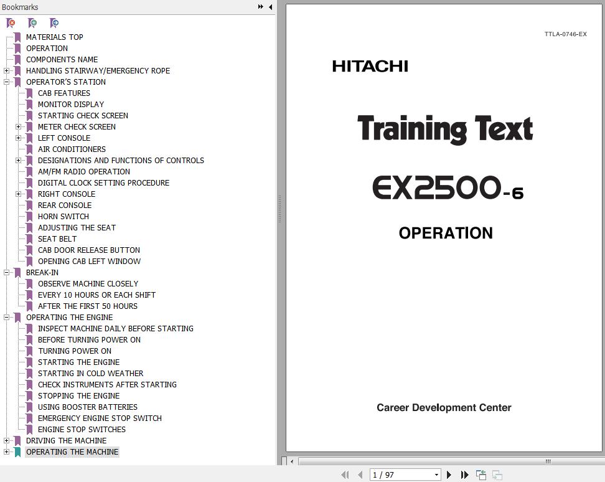The width and height of the screenshot is (605, 482).
Task: Go to the MONITOR DISPLAY bookmark
Action: (x=71, y=104)
